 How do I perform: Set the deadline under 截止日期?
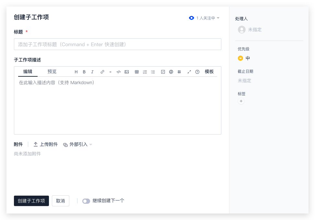pos(244,81)
